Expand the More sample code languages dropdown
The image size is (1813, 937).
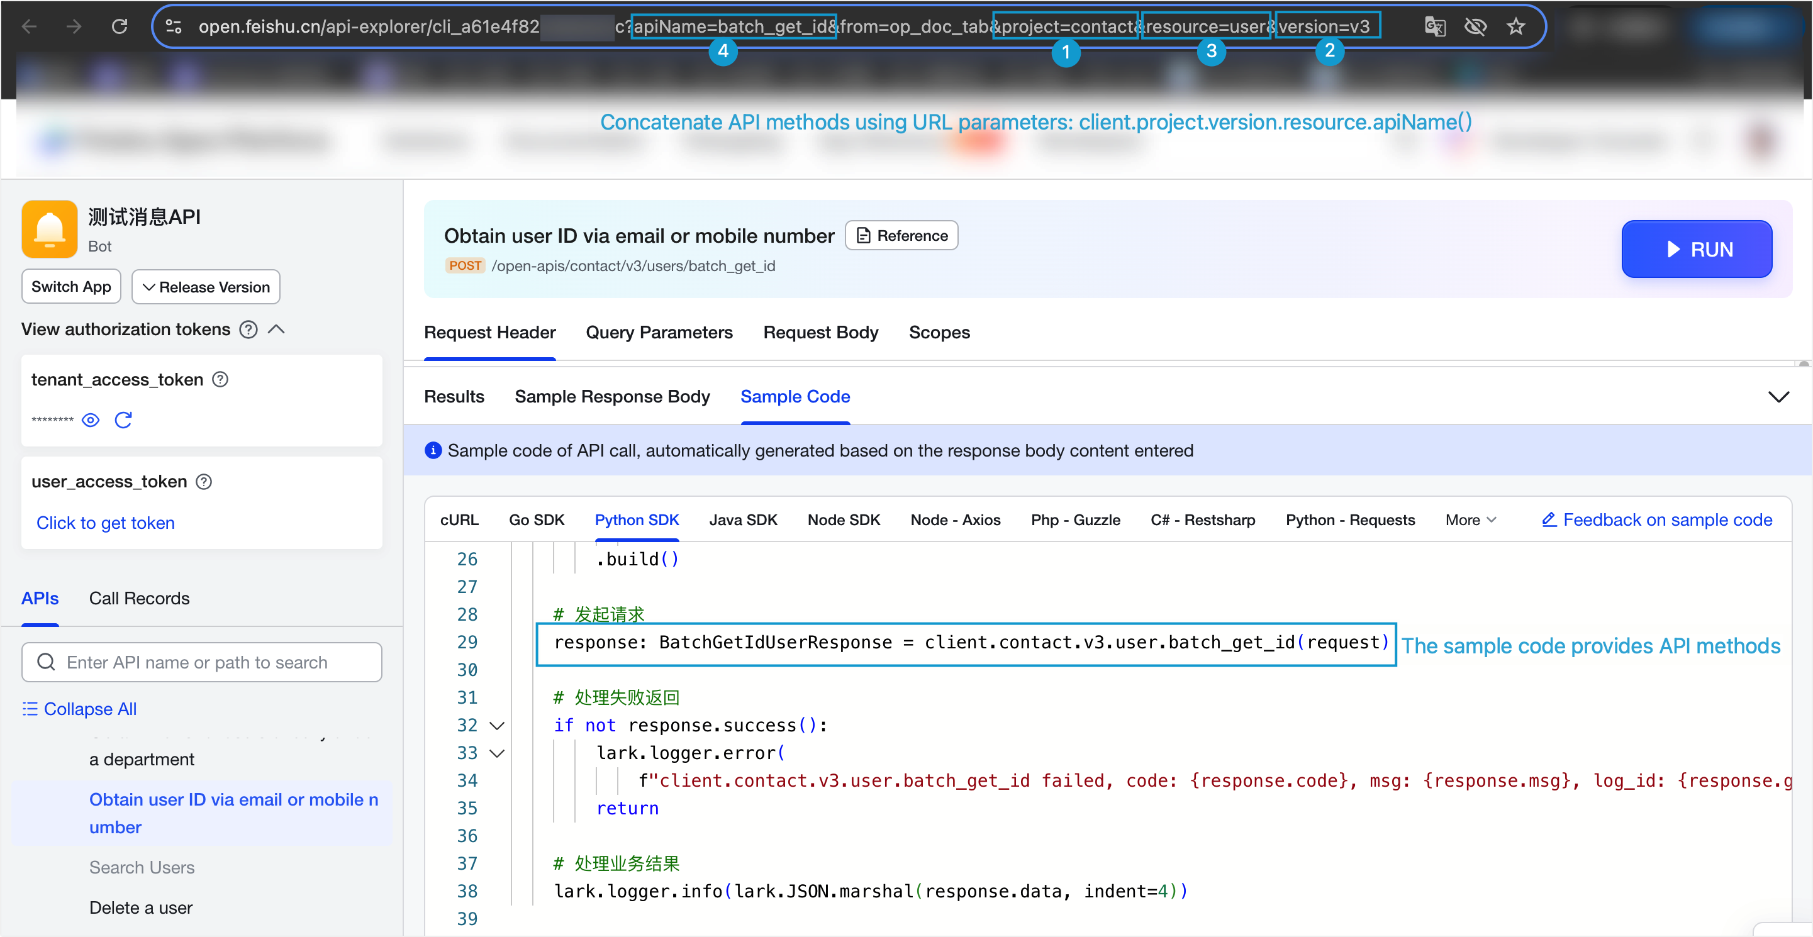pos(1470,520)
